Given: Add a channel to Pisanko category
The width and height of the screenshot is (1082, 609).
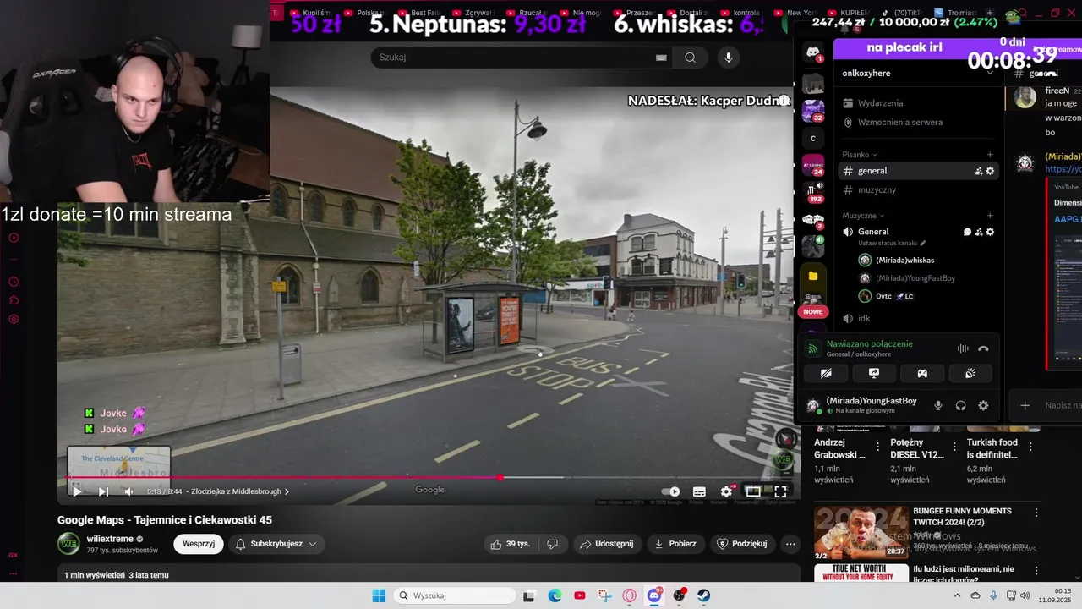Looking at the screenshot, I should 990,155.
